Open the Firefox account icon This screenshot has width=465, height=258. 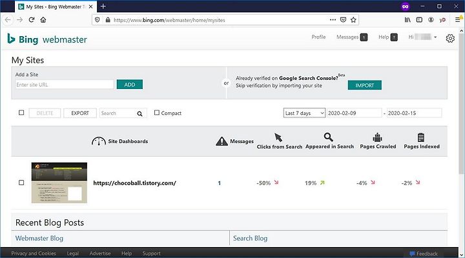coord(431,20)
